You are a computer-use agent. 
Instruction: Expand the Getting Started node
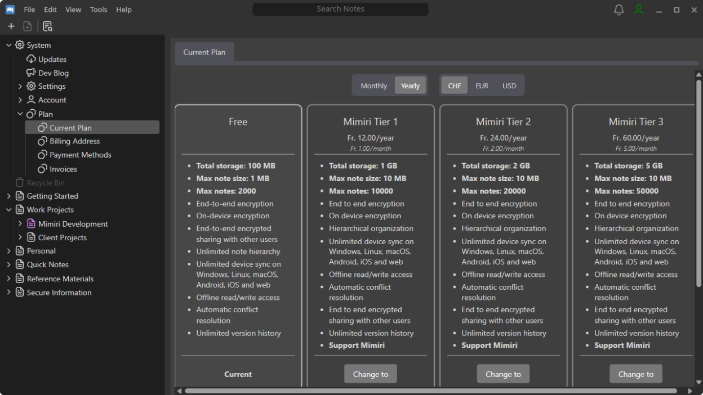click(x=8, y=196)
